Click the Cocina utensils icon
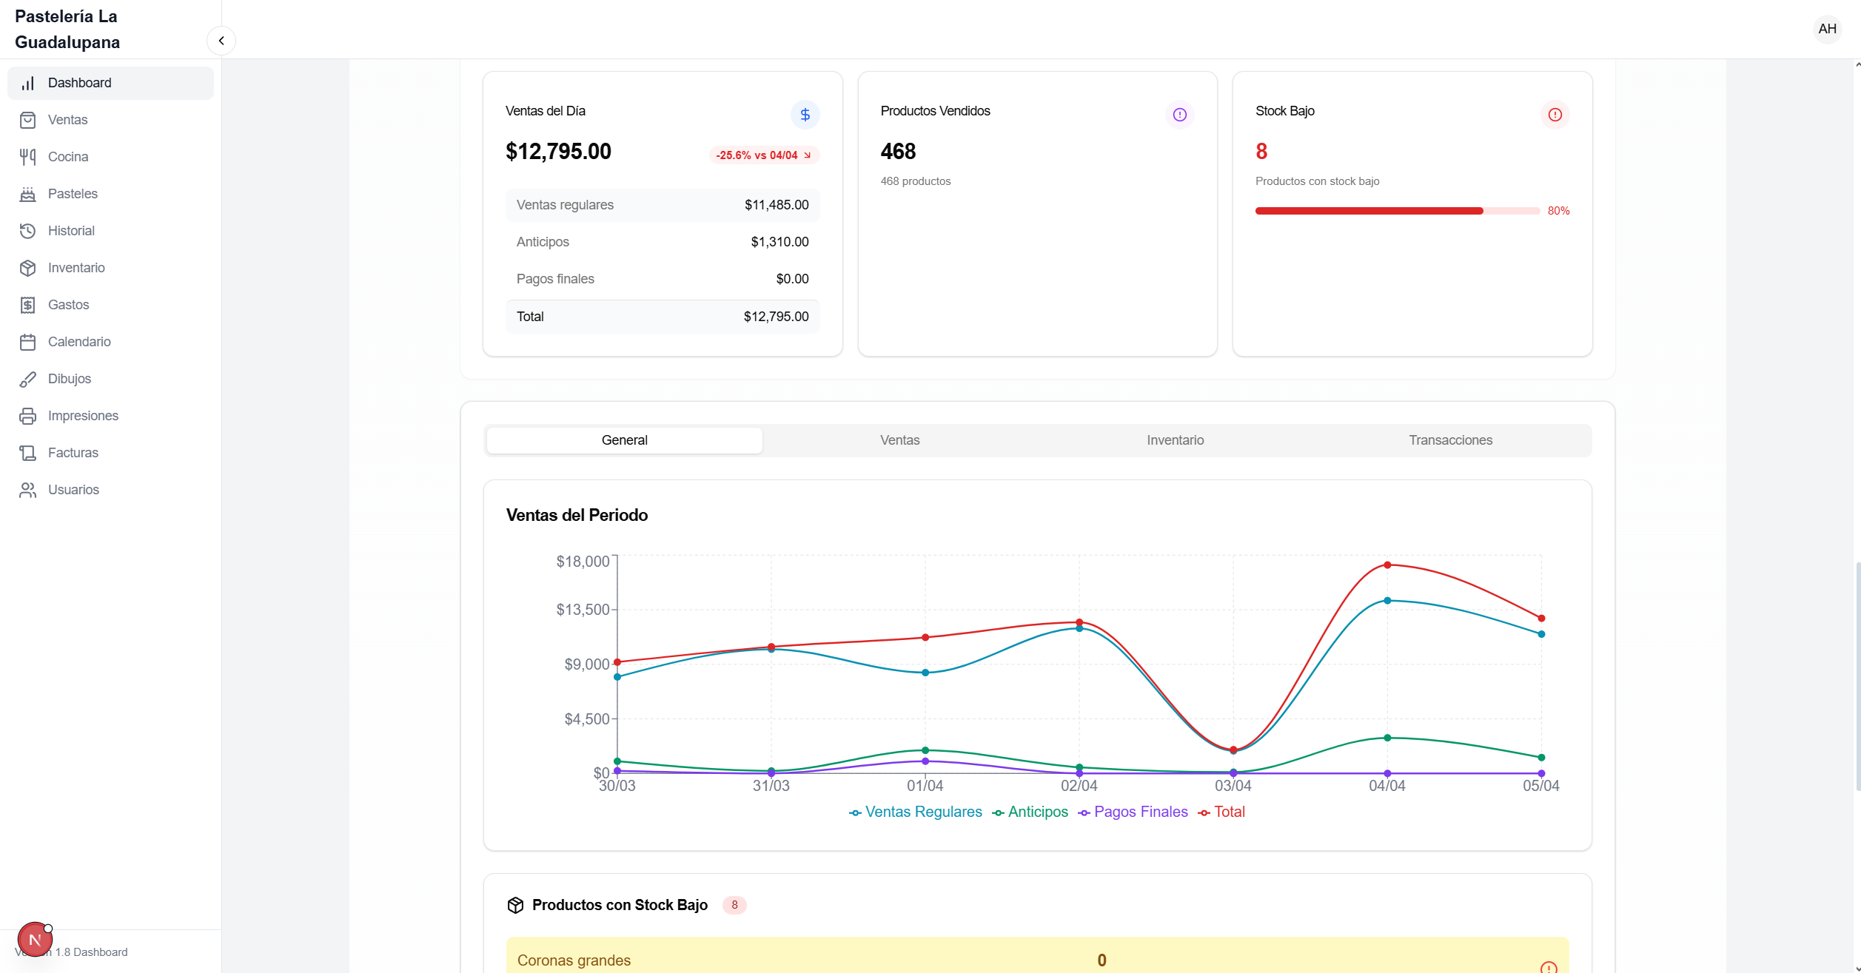1861x973 pixels. (27, 157)
